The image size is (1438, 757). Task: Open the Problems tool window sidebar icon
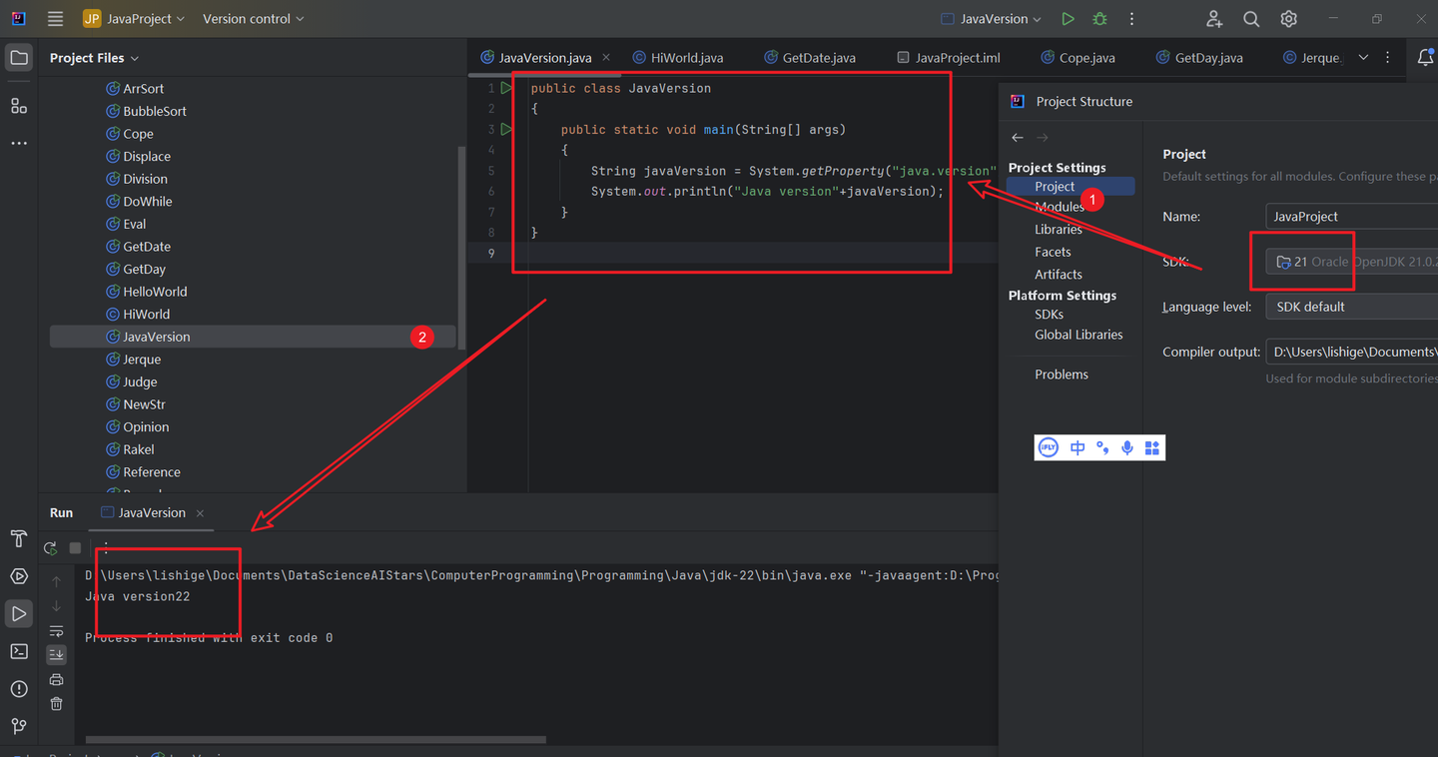pos(19,689)
